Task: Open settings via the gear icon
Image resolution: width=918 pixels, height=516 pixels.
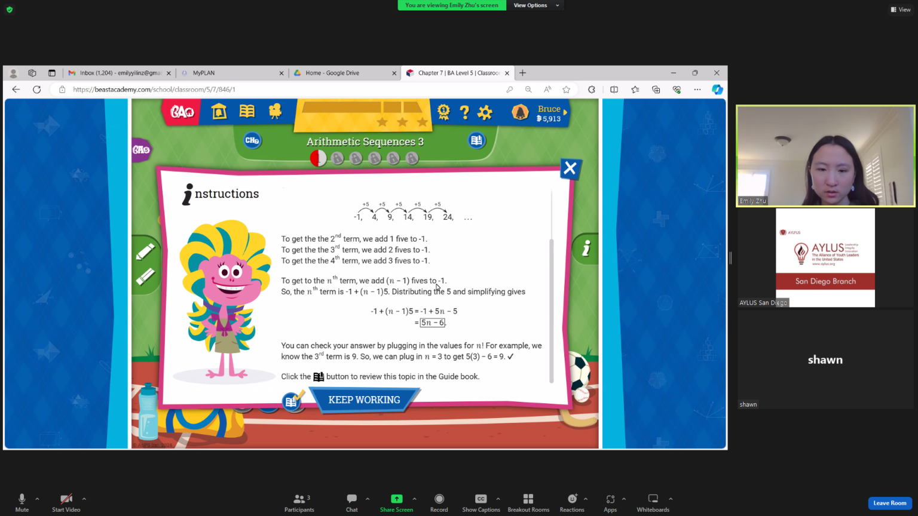Action: coord(485,112)
